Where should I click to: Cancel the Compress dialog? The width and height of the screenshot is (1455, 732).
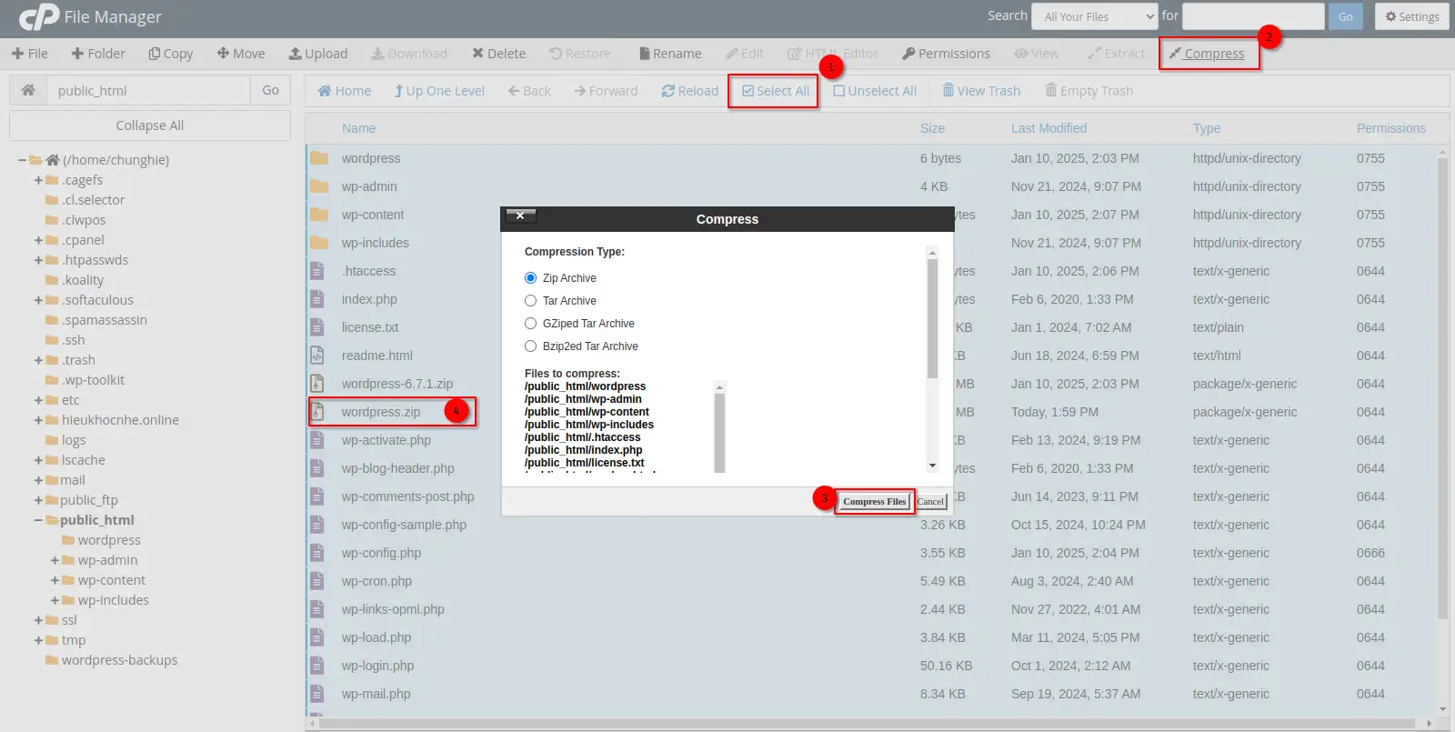[930, 502]
